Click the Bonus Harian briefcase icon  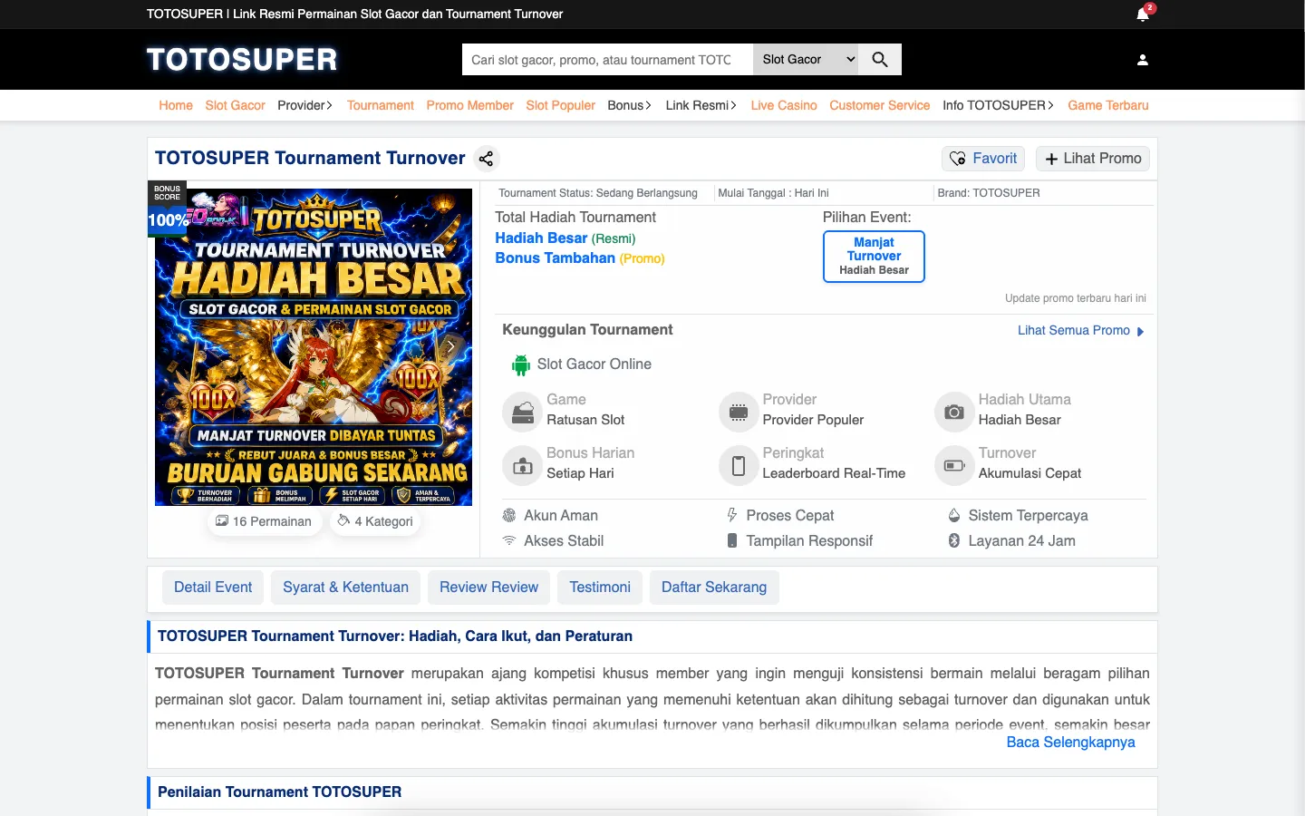pyautogui.click(x=522, y=466)
